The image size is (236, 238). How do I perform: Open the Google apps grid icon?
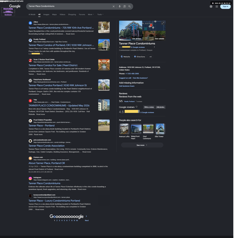[217, 7]
